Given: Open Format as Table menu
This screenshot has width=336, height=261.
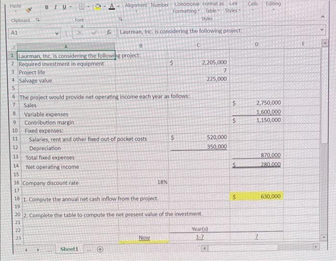Looking at the screenshot, I should point(213,8).
